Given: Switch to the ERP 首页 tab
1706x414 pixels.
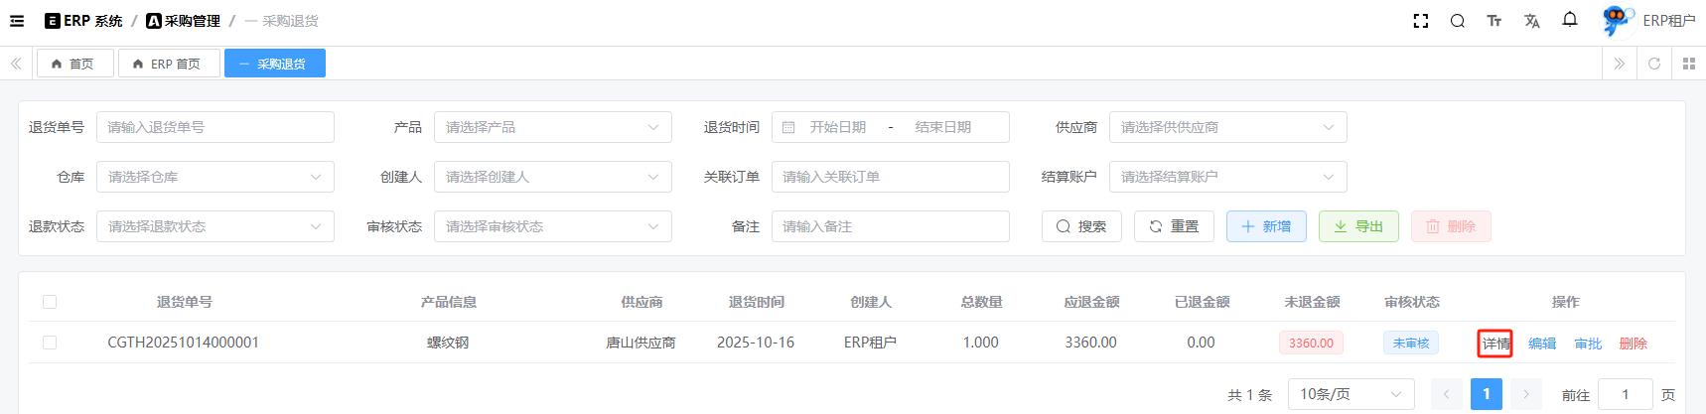Looking at the screenshot, I should pos(169,64).
